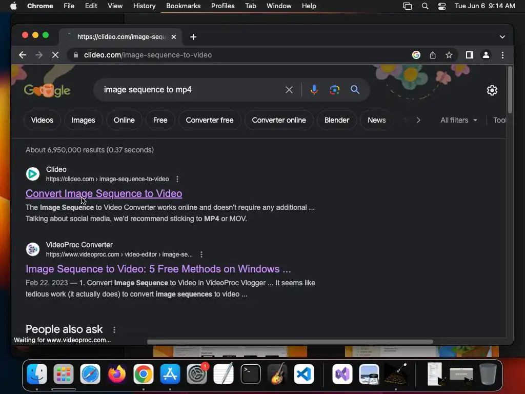This screenshot has width=525, height=394.
Task: Search by image with Google Lens icon
Action: tap(334, 90)
